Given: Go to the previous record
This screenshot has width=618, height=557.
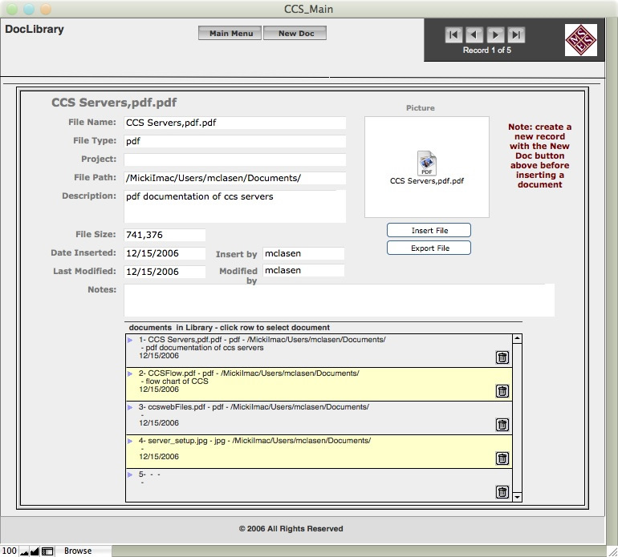Looking at the screenshot, I should pos(474,35).
